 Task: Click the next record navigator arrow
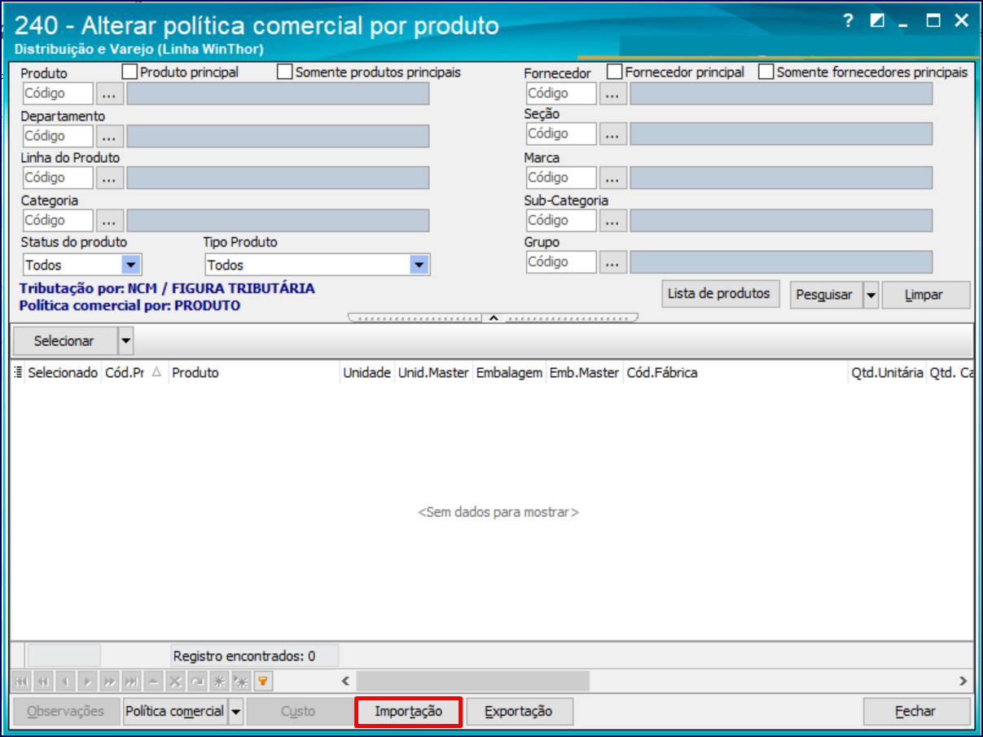[87, 681]
